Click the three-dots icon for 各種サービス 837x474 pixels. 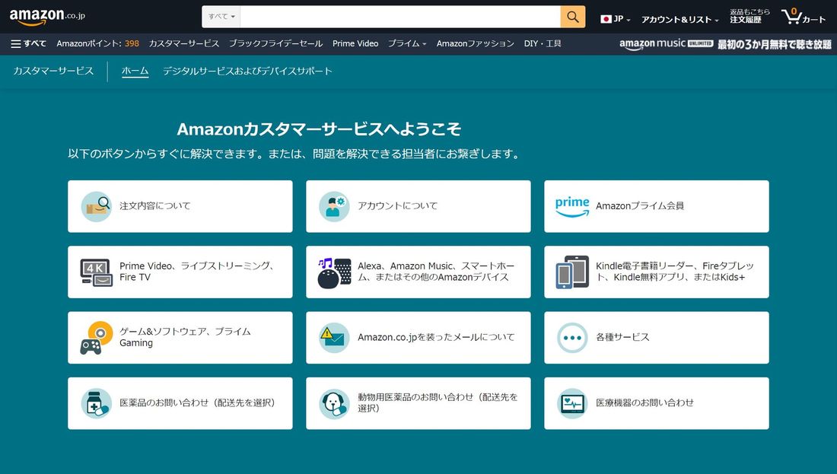click(572, 338)
